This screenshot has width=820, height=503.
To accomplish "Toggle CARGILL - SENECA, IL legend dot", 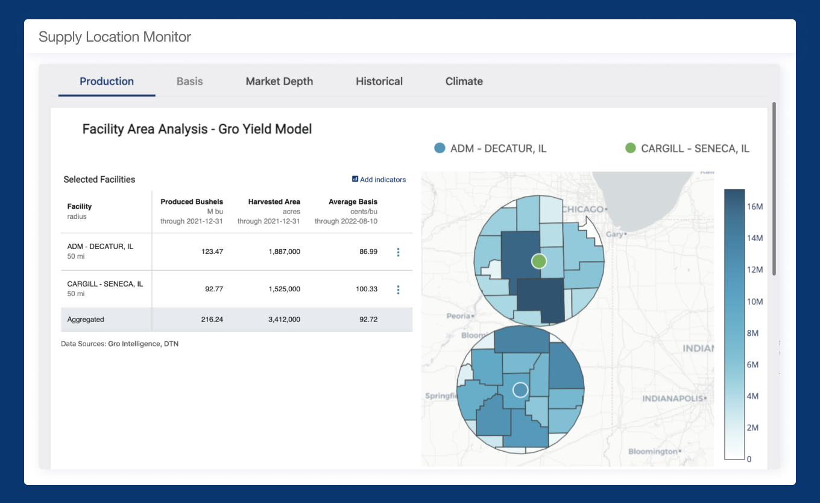I will coord(630,148).
